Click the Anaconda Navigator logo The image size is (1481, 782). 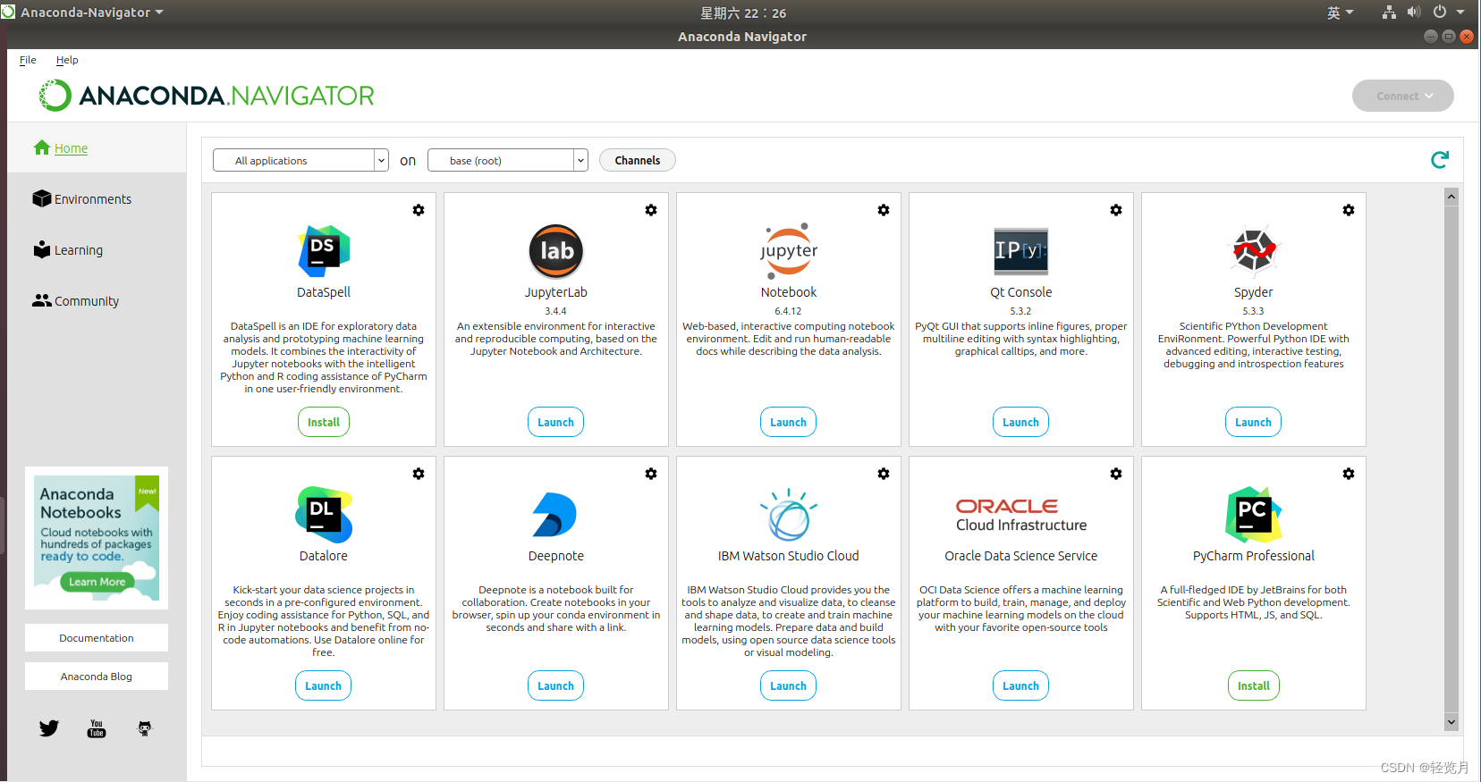(207, 96)
